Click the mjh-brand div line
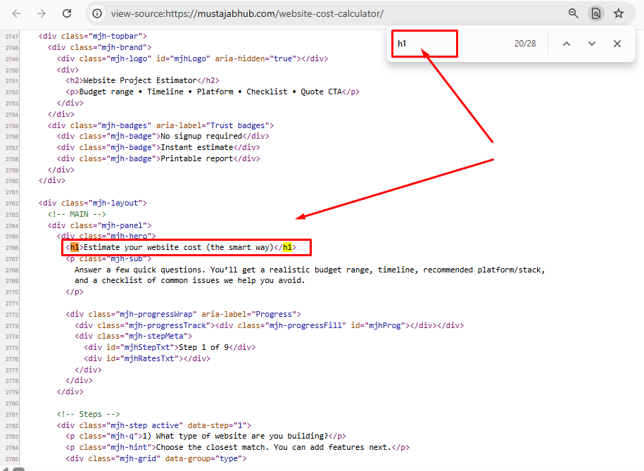 click(100, 47)
